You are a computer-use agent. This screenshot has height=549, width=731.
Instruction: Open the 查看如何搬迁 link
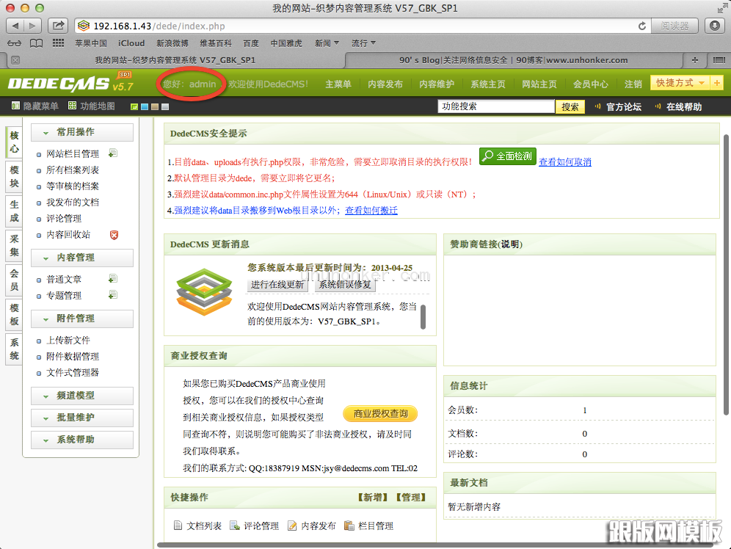click(x=371, y=211)
